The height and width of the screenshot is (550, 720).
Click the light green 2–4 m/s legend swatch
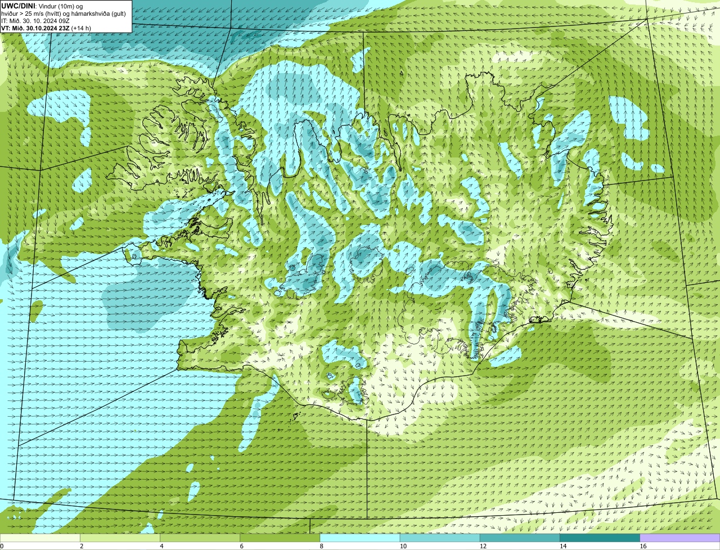[x=120, y=538]
